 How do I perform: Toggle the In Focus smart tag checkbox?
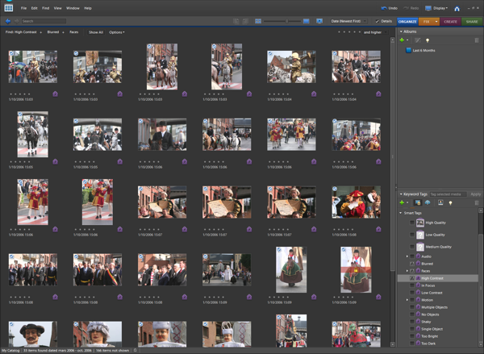pyautogui.click(x=412, y=285)
